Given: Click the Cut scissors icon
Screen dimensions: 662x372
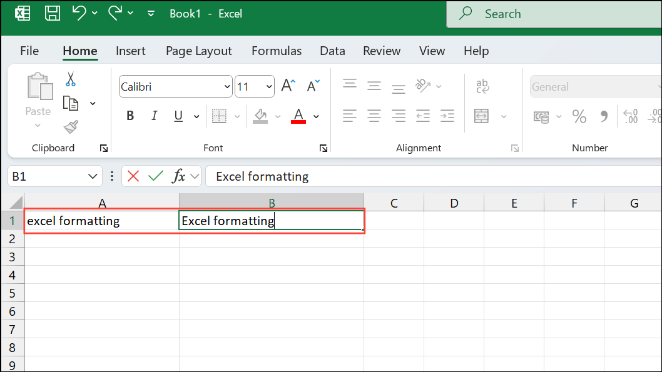Looking at the screenshot, I should pos(71,79).
